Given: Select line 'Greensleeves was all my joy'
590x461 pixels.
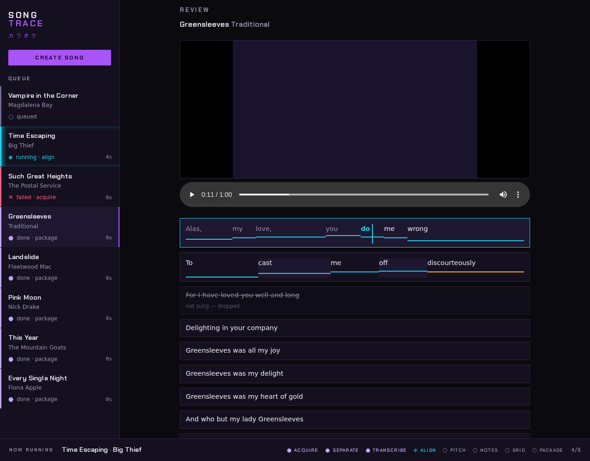Looking at the screenshot, I should pyautogui.click(x=355, y=351).
